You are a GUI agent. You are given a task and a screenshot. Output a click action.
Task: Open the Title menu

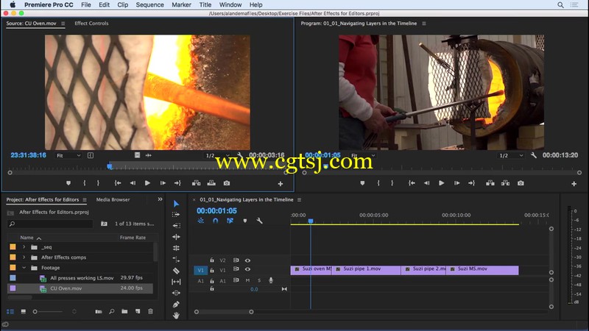[x=205, y=5]
